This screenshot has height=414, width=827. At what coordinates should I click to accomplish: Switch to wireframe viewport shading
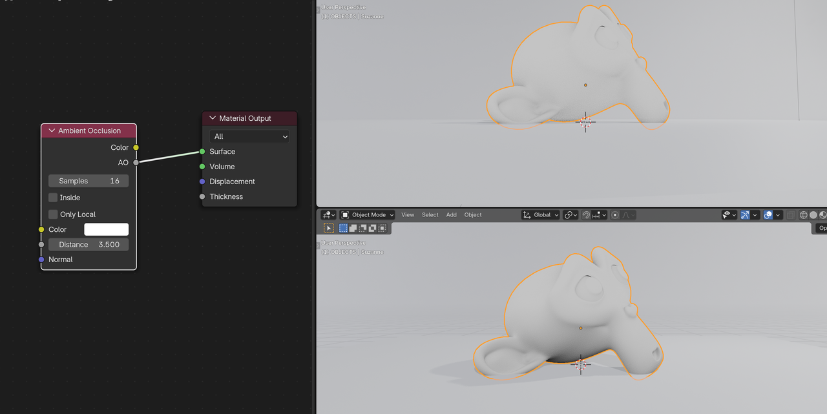[x=804, y=215]
